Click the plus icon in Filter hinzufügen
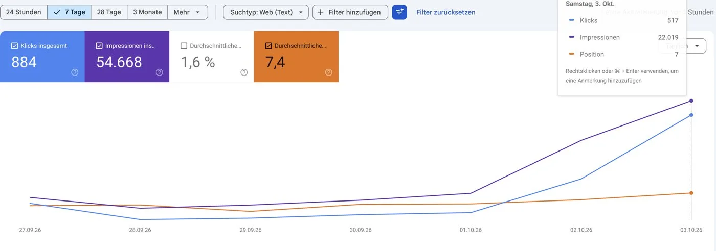716x251 pixels. (x=321, y=12)
